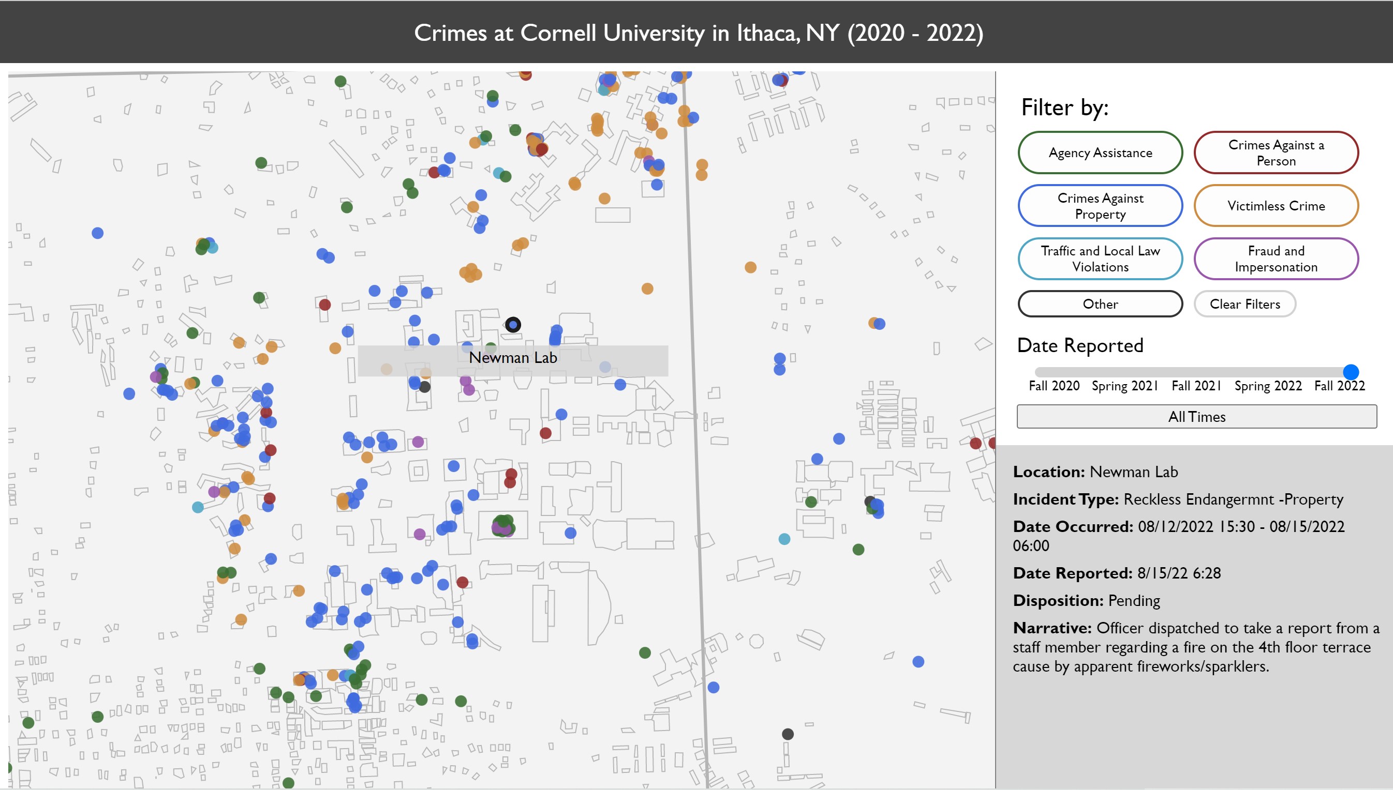Screen dimensions: 1393x790
Task: Click the orange dot east of the vertical road
Action: click(750, 267)
